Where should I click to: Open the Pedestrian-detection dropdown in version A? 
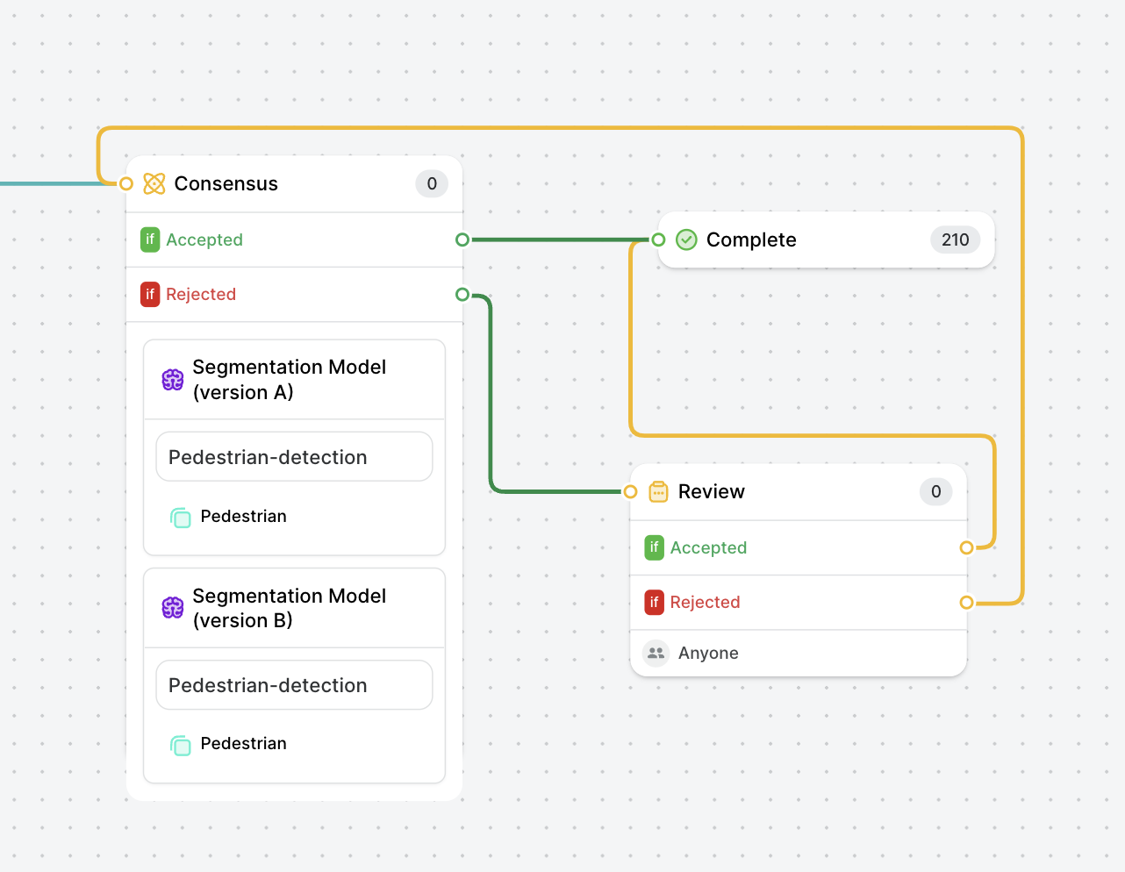[x=294, y=456]
